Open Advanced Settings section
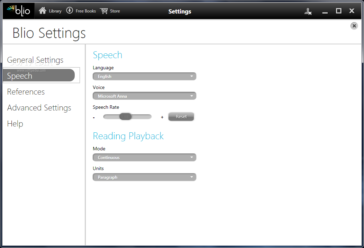Viewport: 364px width, 248px height. [x=39, y=108]
